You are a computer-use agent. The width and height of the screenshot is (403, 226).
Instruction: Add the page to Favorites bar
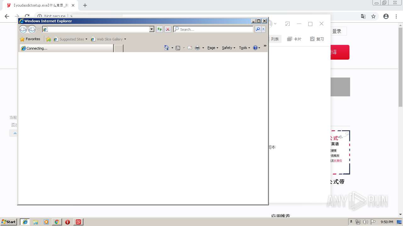pyautogui.click(x=48, y=39)
